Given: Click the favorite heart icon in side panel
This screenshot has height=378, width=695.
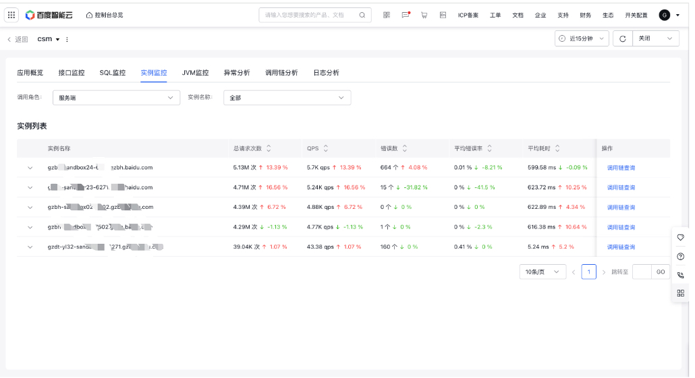Looking at the screenshot, I should point(681,238).
